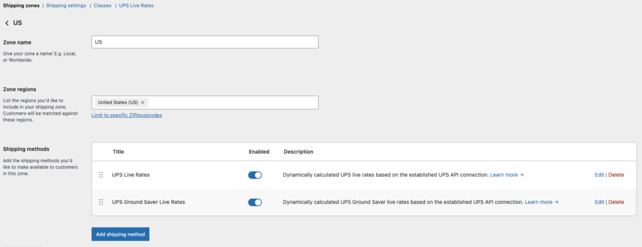Click the Title column header
Viewport: 642px width, 247px height.
point(118,152)
